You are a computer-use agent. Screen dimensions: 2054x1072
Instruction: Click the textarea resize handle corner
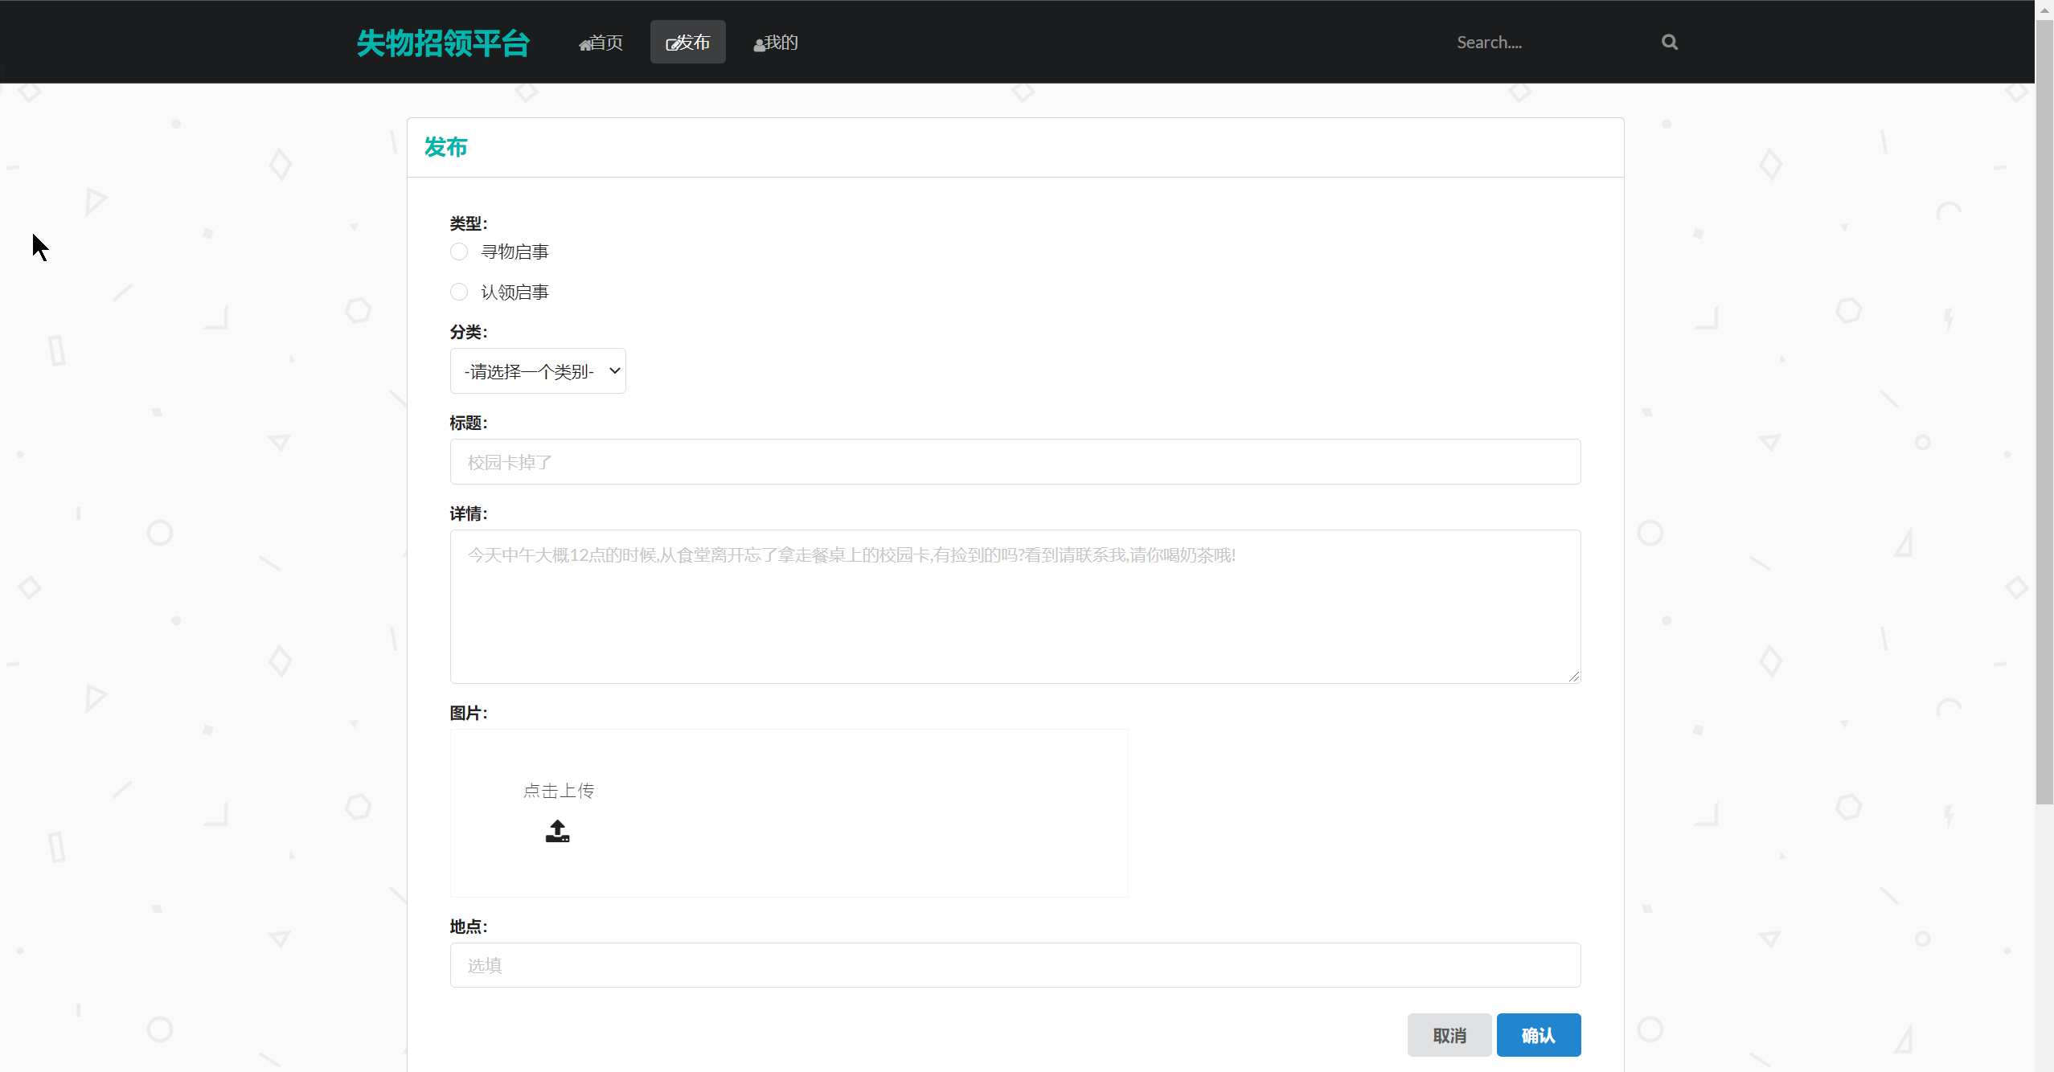tap(1573, 677)
